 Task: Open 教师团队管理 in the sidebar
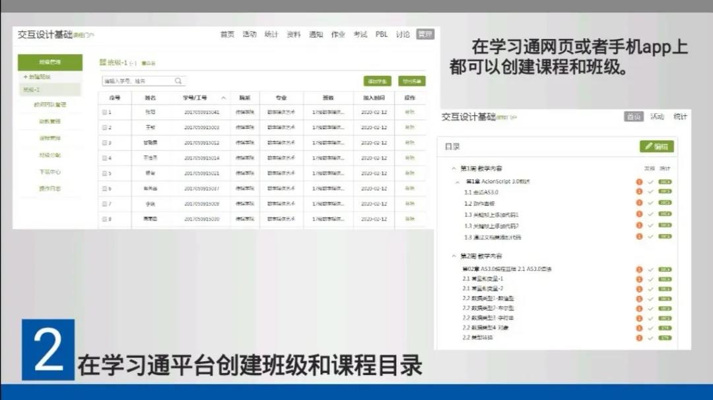click(50, 104)
